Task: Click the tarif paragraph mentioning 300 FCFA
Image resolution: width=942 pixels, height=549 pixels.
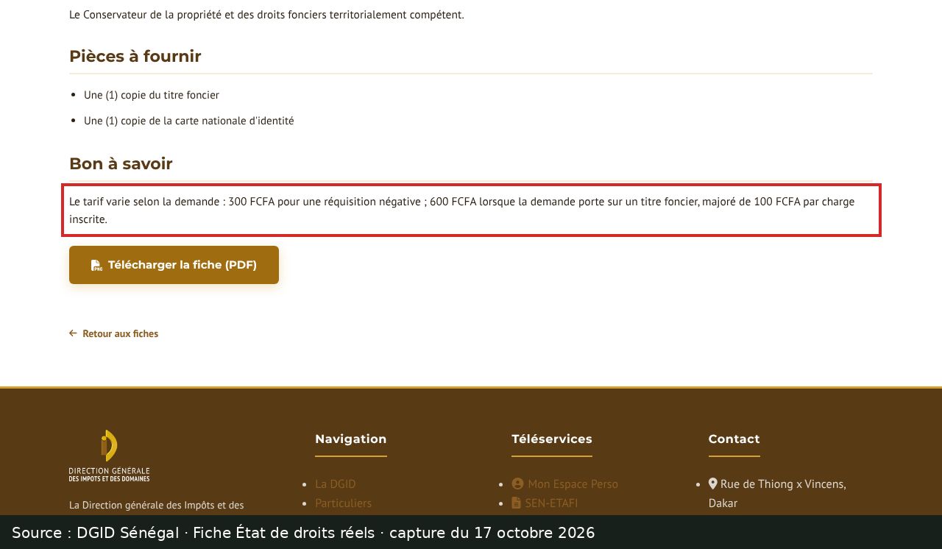Action: (x=471, y=210)
